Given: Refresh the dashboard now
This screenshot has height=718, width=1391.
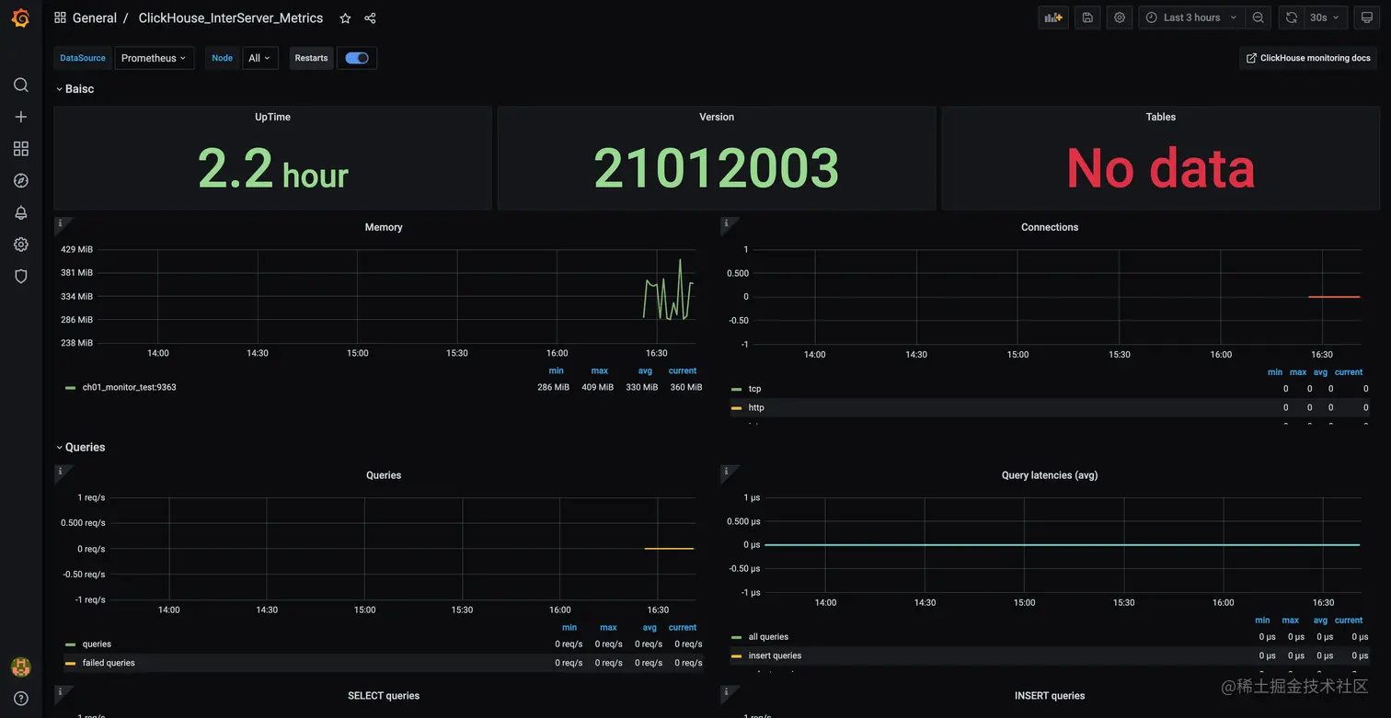Looking at the screenshot, I should (1292, 17).
